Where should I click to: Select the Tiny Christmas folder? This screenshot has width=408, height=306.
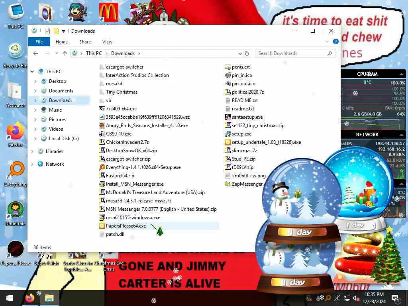pos(118,92)
